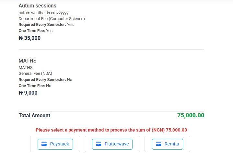
Task: Pay with the Paystack button label
Action: pos(59,144)
